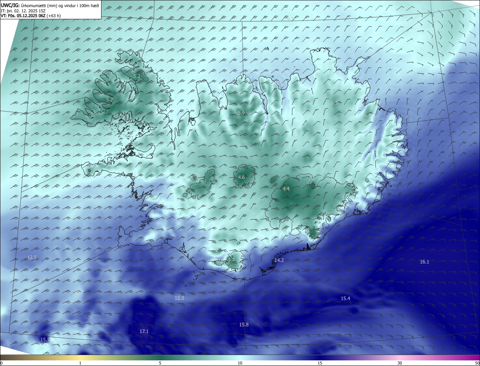
Task: Click the 4.4 value on Vatnajökull glacier
Action: [286, 189]
